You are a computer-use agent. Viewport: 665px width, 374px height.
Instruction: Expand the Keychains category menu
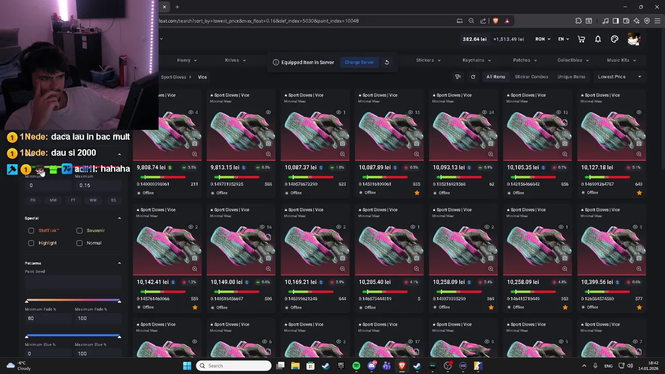pos(476,60)
